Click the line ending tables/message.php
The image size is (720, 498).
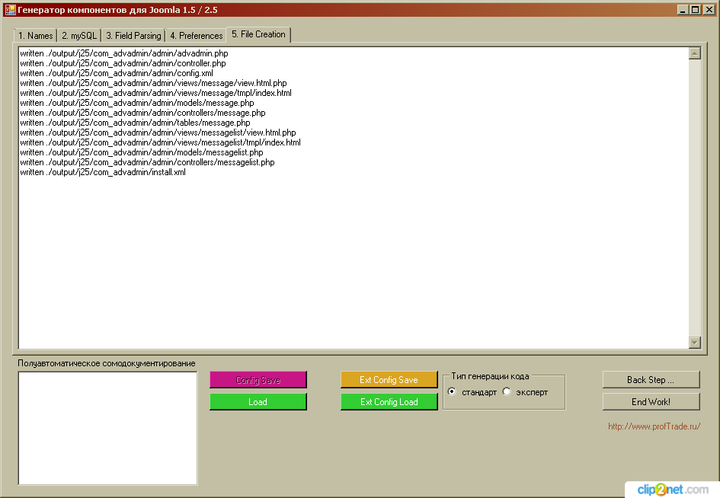(135, 123)
